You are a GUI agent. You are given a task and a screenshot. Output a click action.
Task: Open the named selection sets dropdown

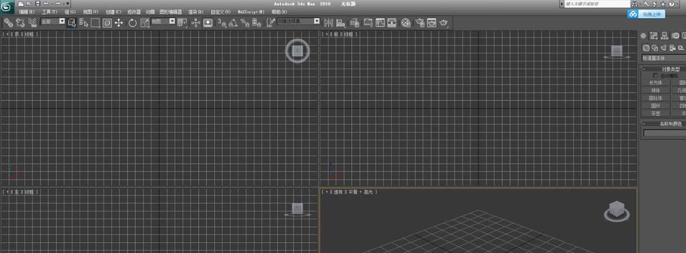[298, 21]
